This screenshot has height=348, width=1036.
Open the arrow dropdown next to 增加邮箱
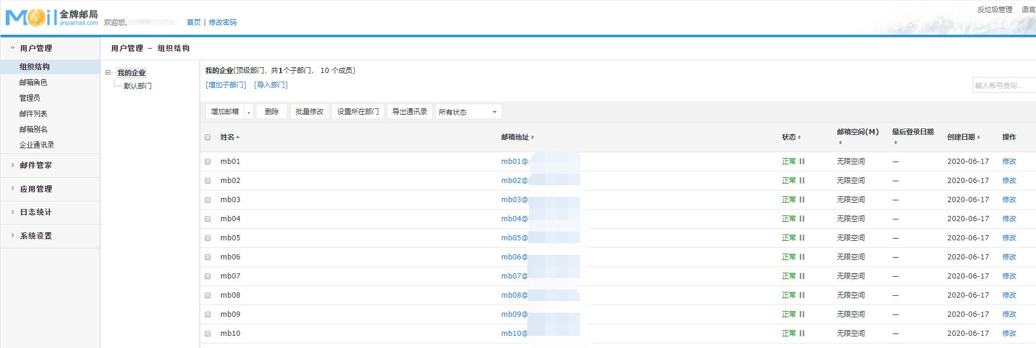pyautogui.click(x=249, y=112)
